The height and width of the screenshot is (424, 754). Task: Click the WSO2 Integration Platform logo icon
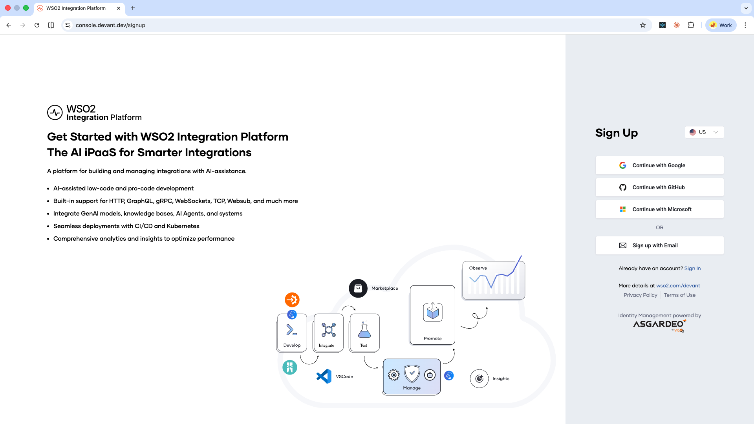click(x=55, y=113)
